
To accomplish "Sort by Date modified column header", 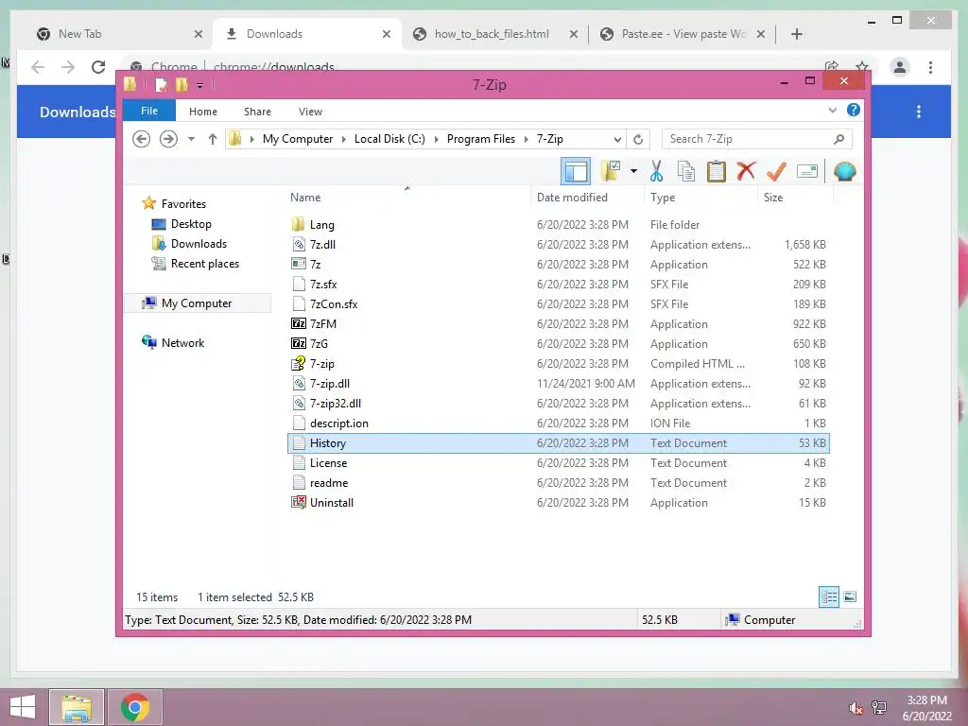I will (587, 197).
